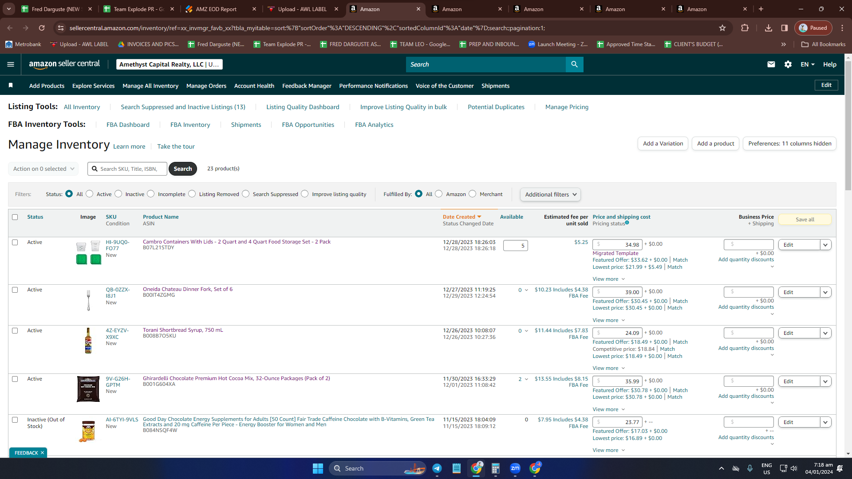Bookmark this page with the star icon
This screenshot has width=852, height=479.
[x=722, y=28]
